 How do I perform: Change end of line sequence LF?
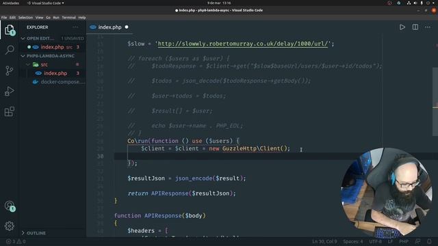point(390,241)
